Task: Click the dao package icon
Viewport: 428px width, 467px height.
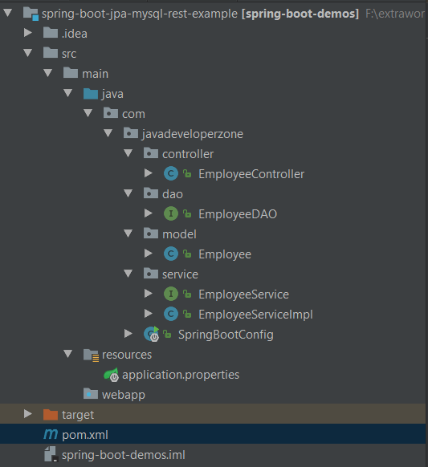Action: coord(151,193)
